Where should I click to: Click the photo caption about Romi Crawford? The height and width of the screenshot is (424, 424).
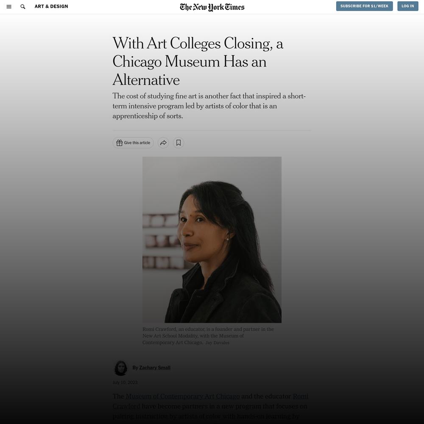(x=208, y=336)
